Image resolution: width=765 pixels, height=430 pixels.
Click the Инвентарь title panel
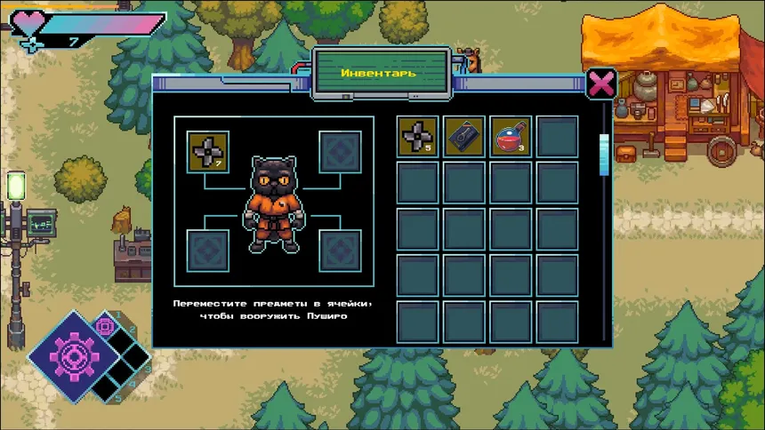tap(381, 74)
